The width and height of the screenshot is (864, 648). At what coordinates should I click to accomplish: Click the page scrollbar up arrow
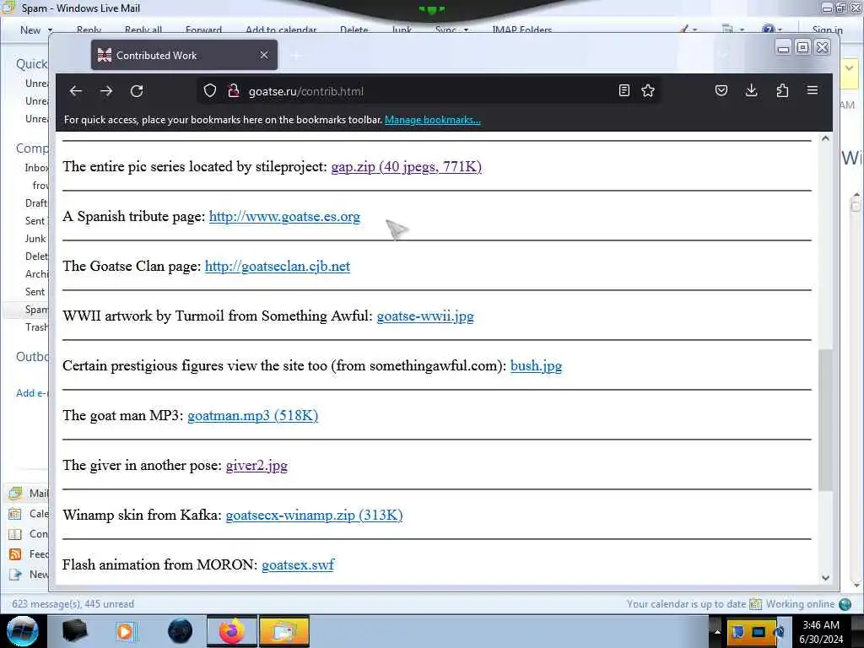coord(825,139)
